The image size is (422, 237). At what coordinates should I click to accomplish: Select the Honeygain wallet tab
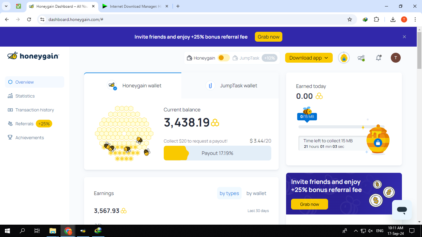[133, 85]
